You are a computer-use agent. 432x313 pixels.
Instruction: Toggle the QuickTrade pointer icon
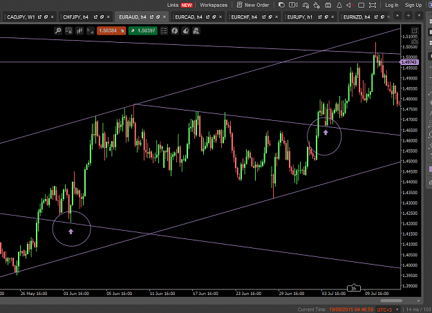click(x=317, y=5)
